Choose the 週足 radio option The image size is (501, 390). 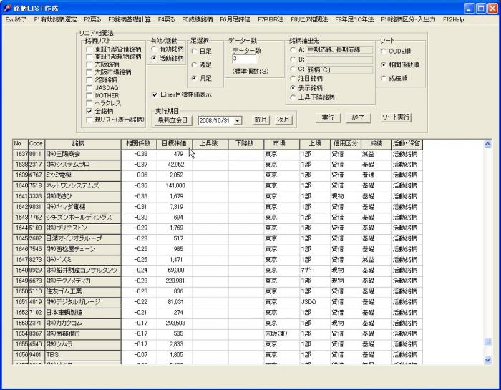coord(194,65)
